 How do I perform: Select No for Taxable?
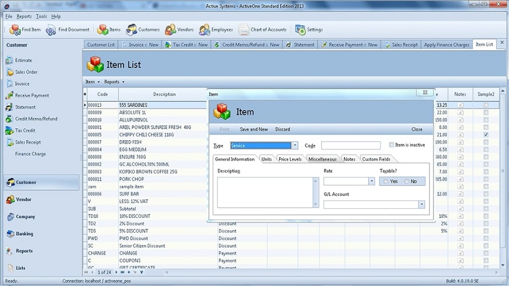pos(407,181)
